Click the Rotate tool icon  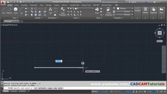point(36,9)
